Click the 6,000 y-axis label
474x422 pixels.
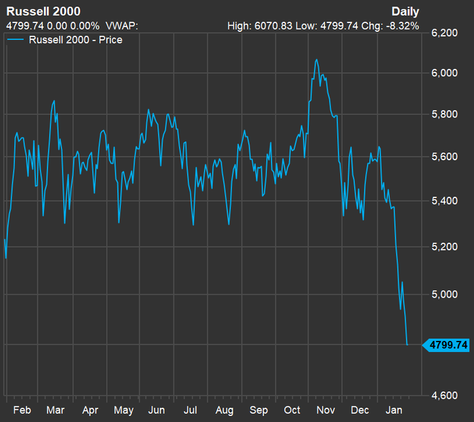tap(444, 73)
